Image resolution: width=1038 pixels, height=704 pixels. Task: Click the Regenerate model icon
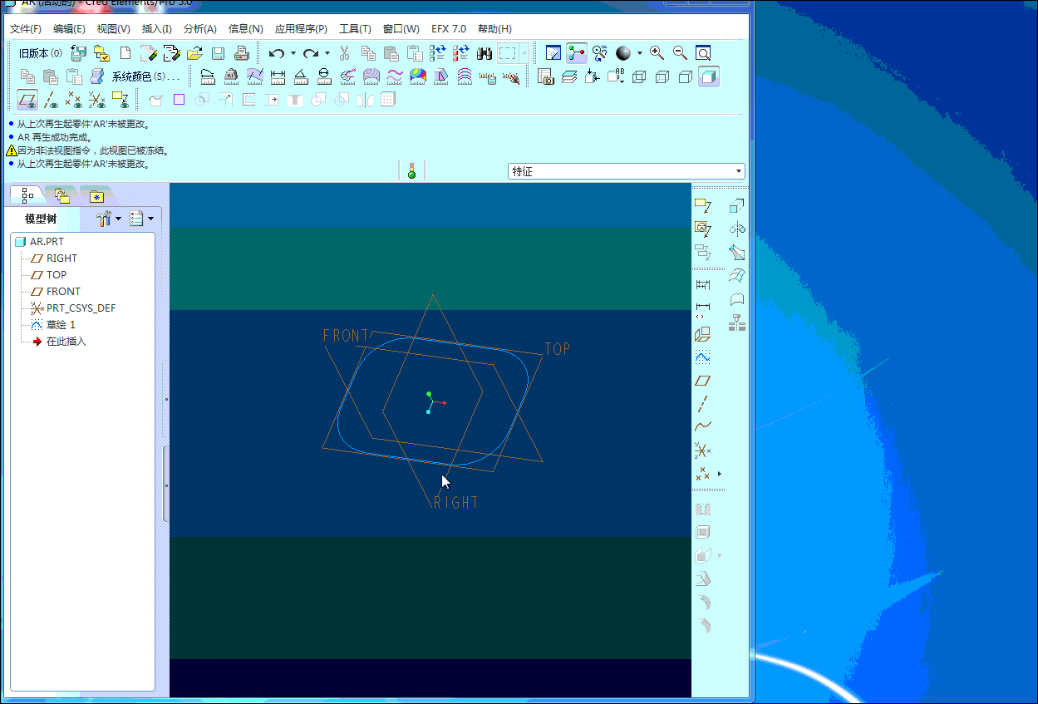[x=439, y=53]
